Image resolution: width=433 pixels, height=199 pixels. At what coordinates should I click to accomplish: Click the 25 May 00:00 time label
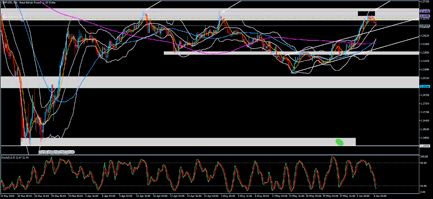tap(331, 196)
